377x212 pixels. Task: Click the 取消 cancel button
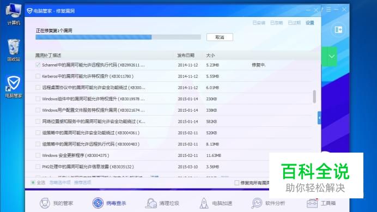[x=220, y=37]
